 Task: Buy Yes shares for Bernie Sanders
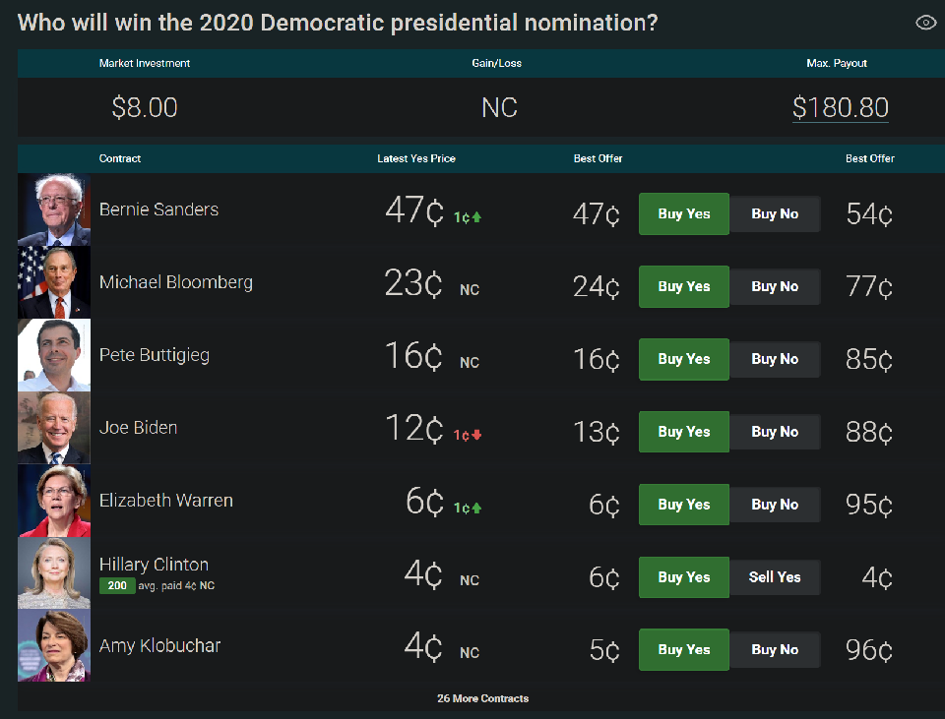tap(683, 214)
